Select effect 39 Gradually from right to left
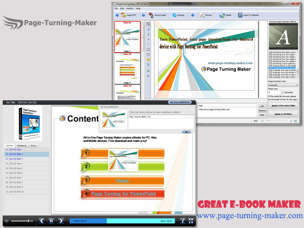304x228 pixels. point(282,77)
